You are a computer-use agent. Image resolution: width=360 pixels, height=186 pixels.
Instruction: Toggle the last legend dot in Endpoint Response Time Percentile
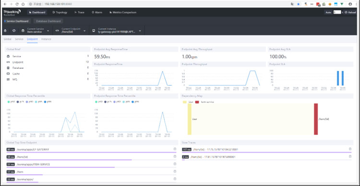[133, 102]
